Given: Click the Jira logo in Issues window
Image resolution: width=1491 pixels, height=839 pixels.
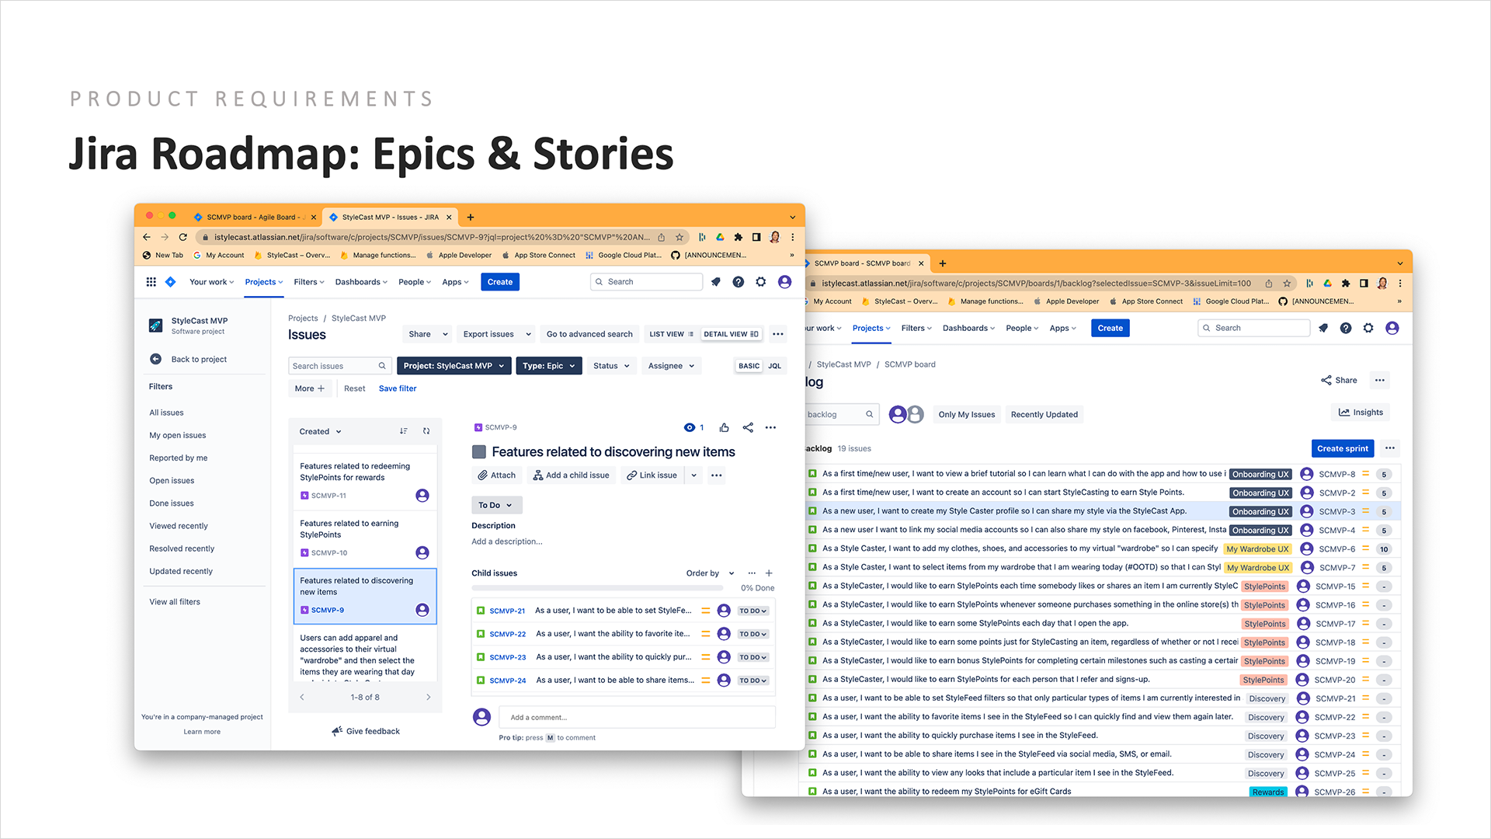Looking at the screenshot, I should pyautogui.click(x=171, y=282).
